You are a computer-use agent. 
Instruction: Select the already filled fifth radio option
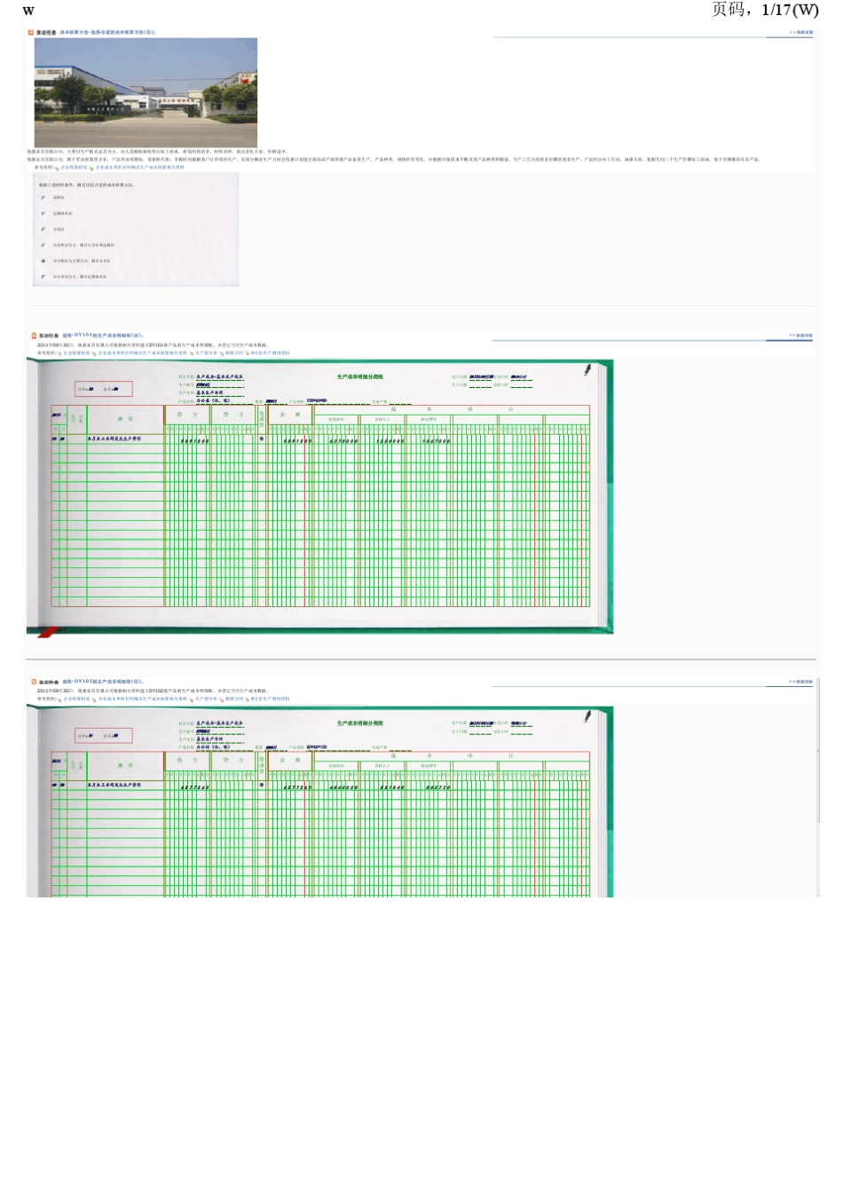point(43,261)
